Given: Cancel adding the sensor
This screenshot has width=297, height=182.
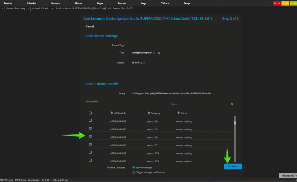Looking at the screenshot, I should coord(89,26).
